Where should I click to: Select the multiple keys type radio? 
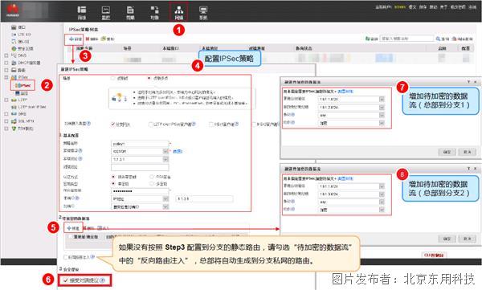(151, 184)
